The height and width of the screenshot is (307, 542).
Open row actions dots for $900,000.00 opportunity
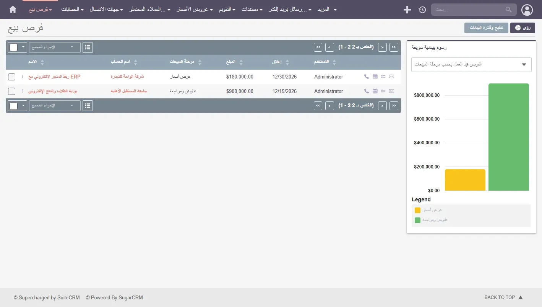coord(22,91)
